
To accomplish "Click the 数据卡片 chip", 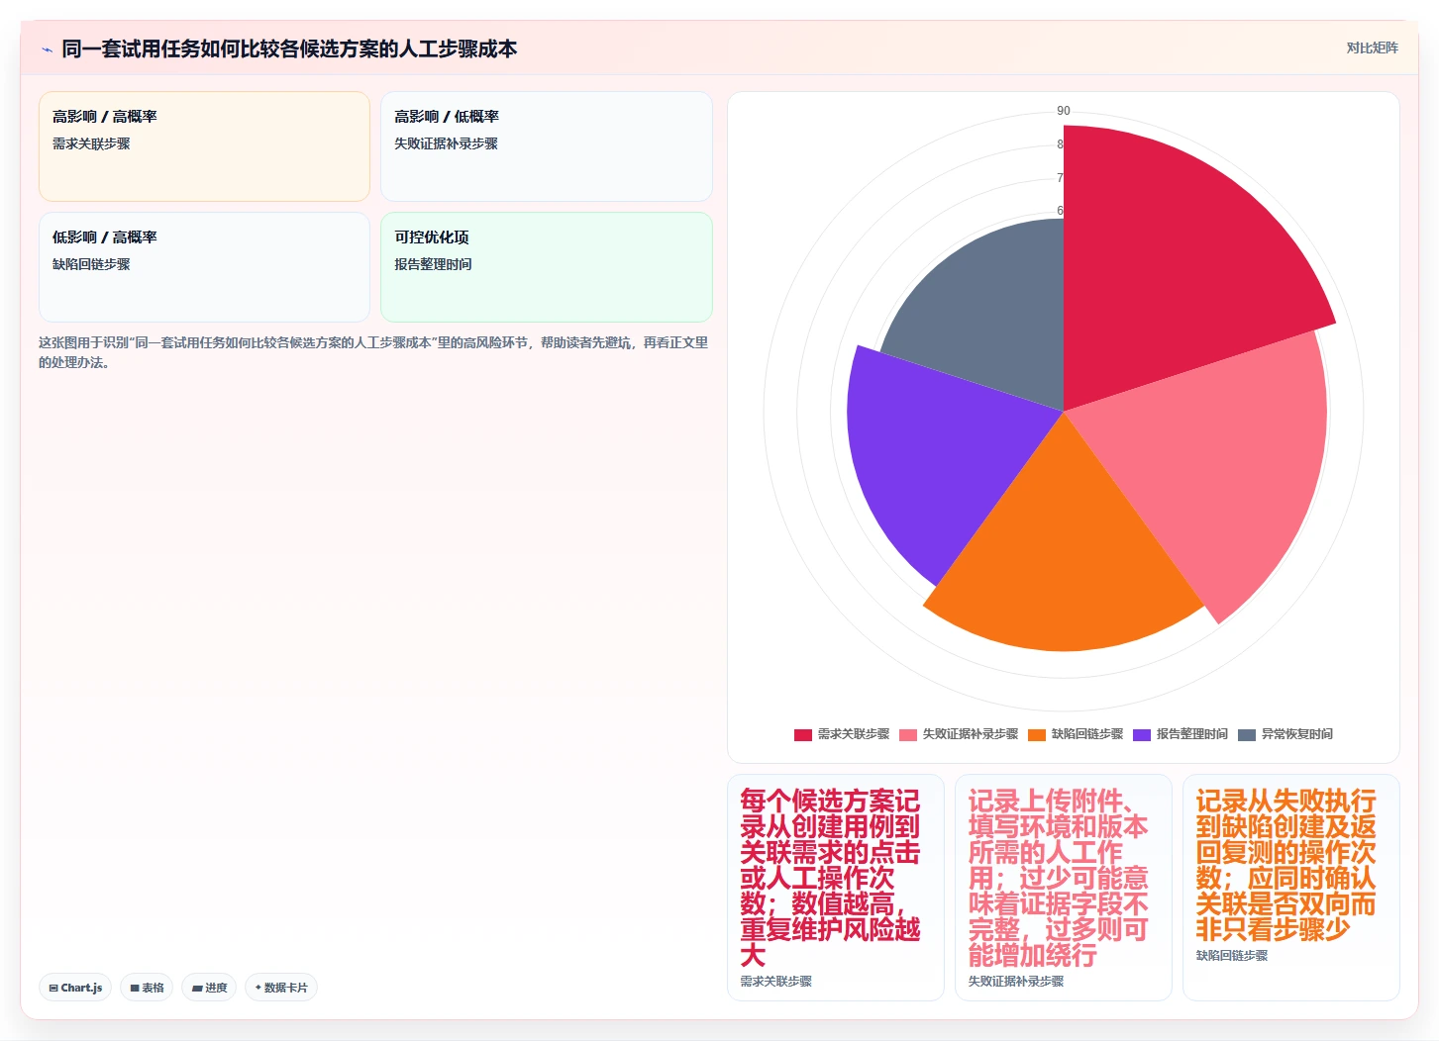I will pos(281,988).
